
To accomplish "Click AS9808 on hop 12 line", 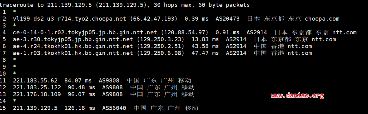I will [112, 87].
